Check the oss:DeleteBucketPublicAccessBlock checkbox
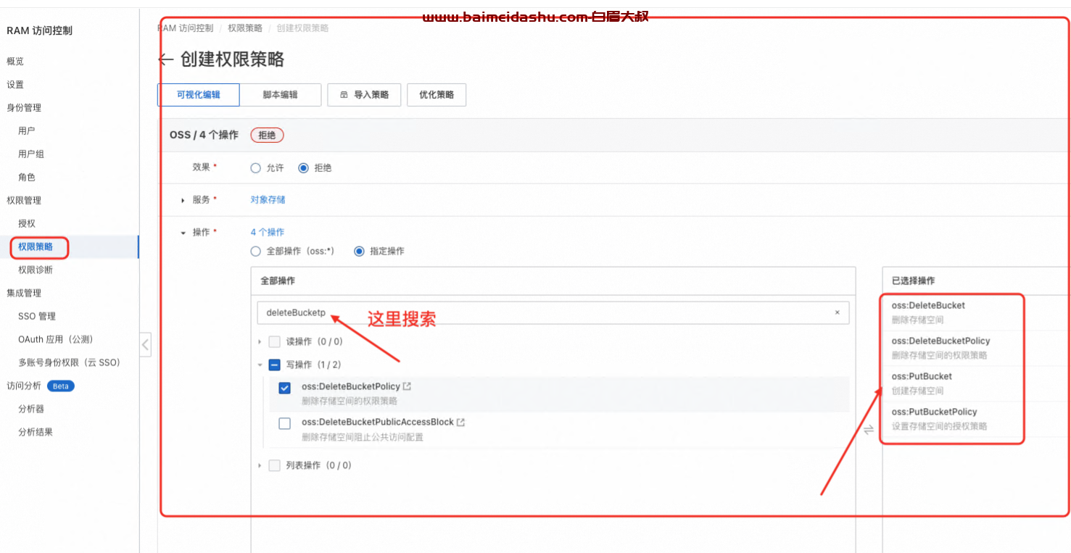This screenshot has height=553, width=1071. 285,423
